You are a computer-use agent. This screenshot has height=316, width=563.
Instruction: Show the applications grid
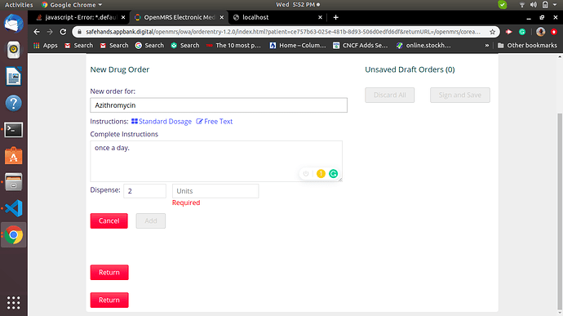(14, 303)
